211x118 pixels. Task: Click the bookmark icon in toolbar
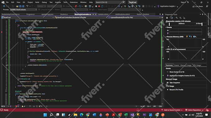tap(143, 6)
